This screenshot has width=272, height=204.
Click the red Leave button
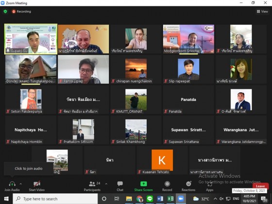(x=260, y=186)
